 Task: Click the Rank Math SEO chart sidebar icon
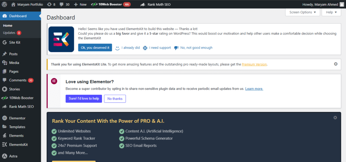4,107
